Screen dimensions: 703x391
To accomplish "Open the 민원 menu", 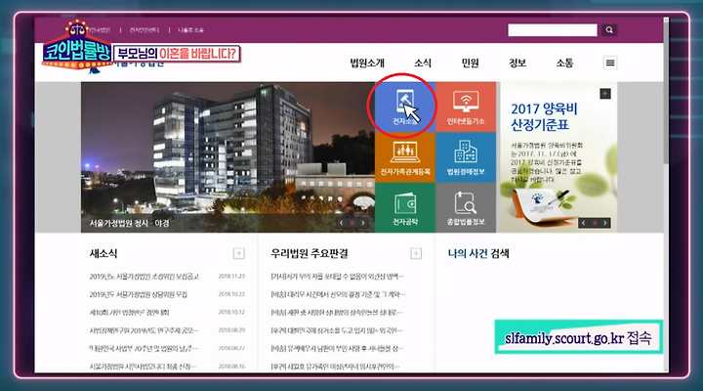I will (470, 63).
